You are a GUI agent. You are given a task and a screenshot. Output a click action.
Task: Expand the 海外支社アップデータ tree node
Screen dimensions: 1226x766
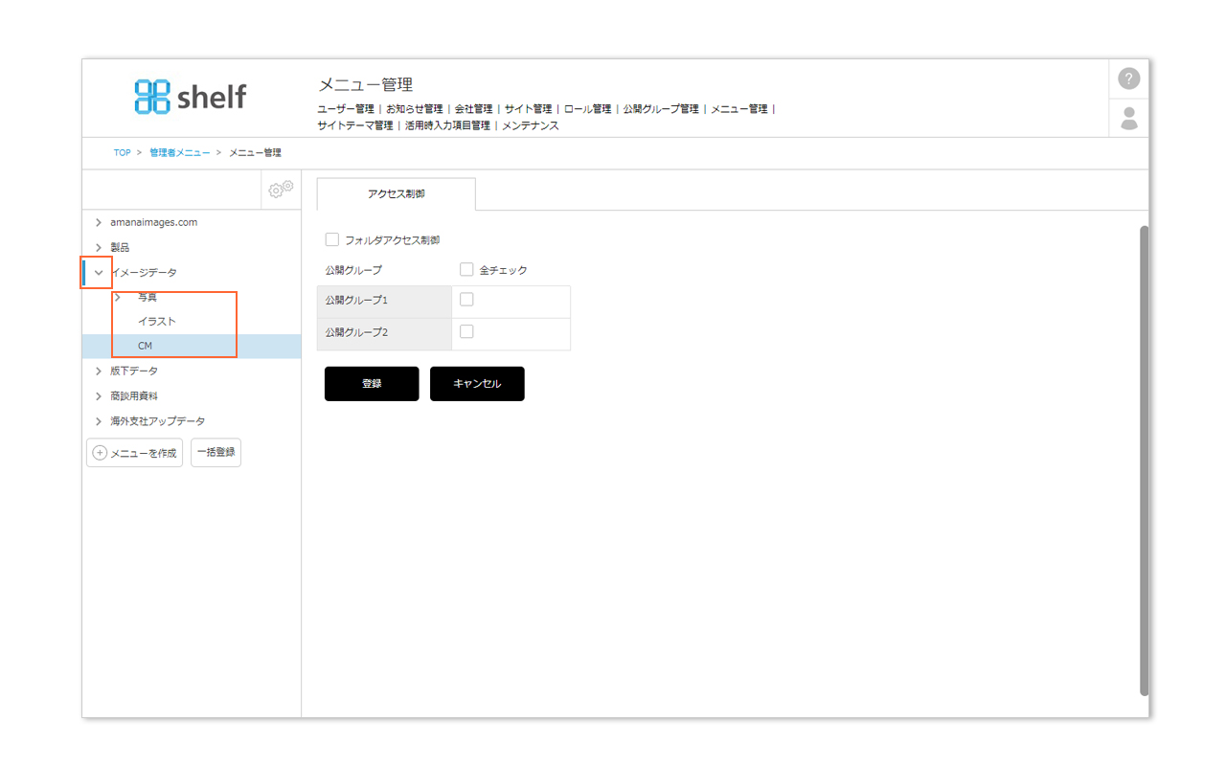coord(98,420)
